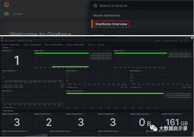The width and height of the screenshot is (194, 137).
Task: Open StarRocks Overview from recent dashboards
Action: pos(111,24)
